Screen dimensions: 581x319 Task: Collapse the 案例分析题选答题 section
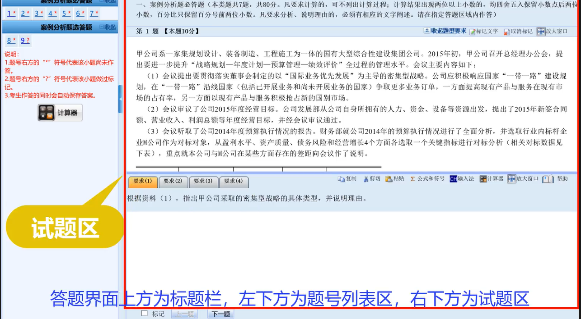pyautogui.click(x=108, y=27)
